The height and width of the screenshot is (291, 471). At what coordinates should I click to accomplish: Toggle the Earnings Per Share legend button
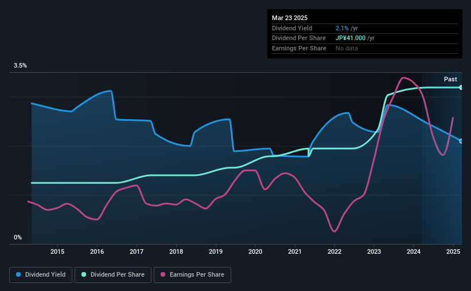point(192,275)
